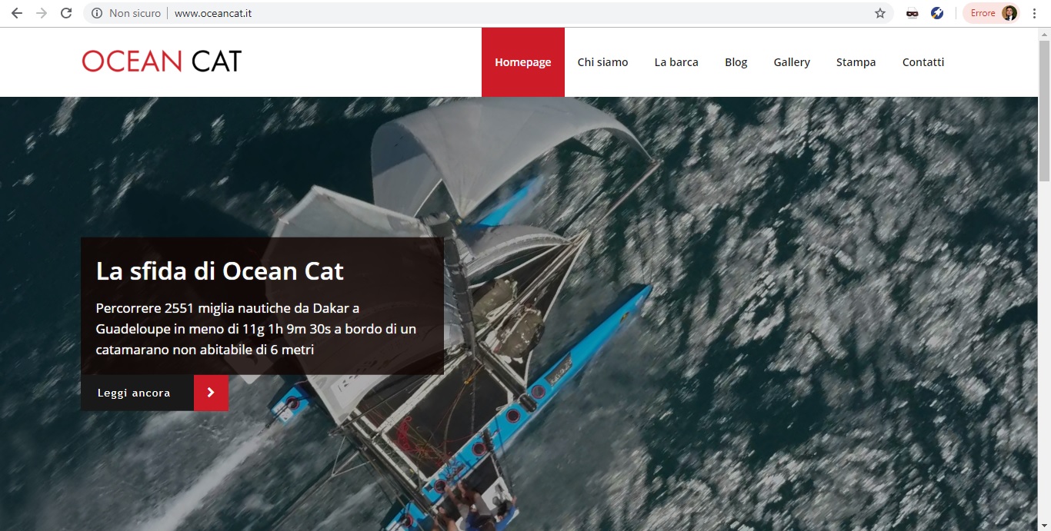Click the browser forward arrow
This screenshot has height=531, width=1051.
point(42,13)
